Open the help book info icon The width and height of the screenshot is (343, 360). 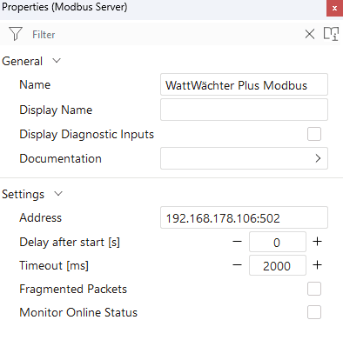click(x=331, y=34)
